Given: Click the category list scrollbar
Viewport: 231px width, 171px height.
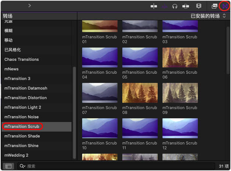Looking at the screenshot, I should (x=74, y=113).
